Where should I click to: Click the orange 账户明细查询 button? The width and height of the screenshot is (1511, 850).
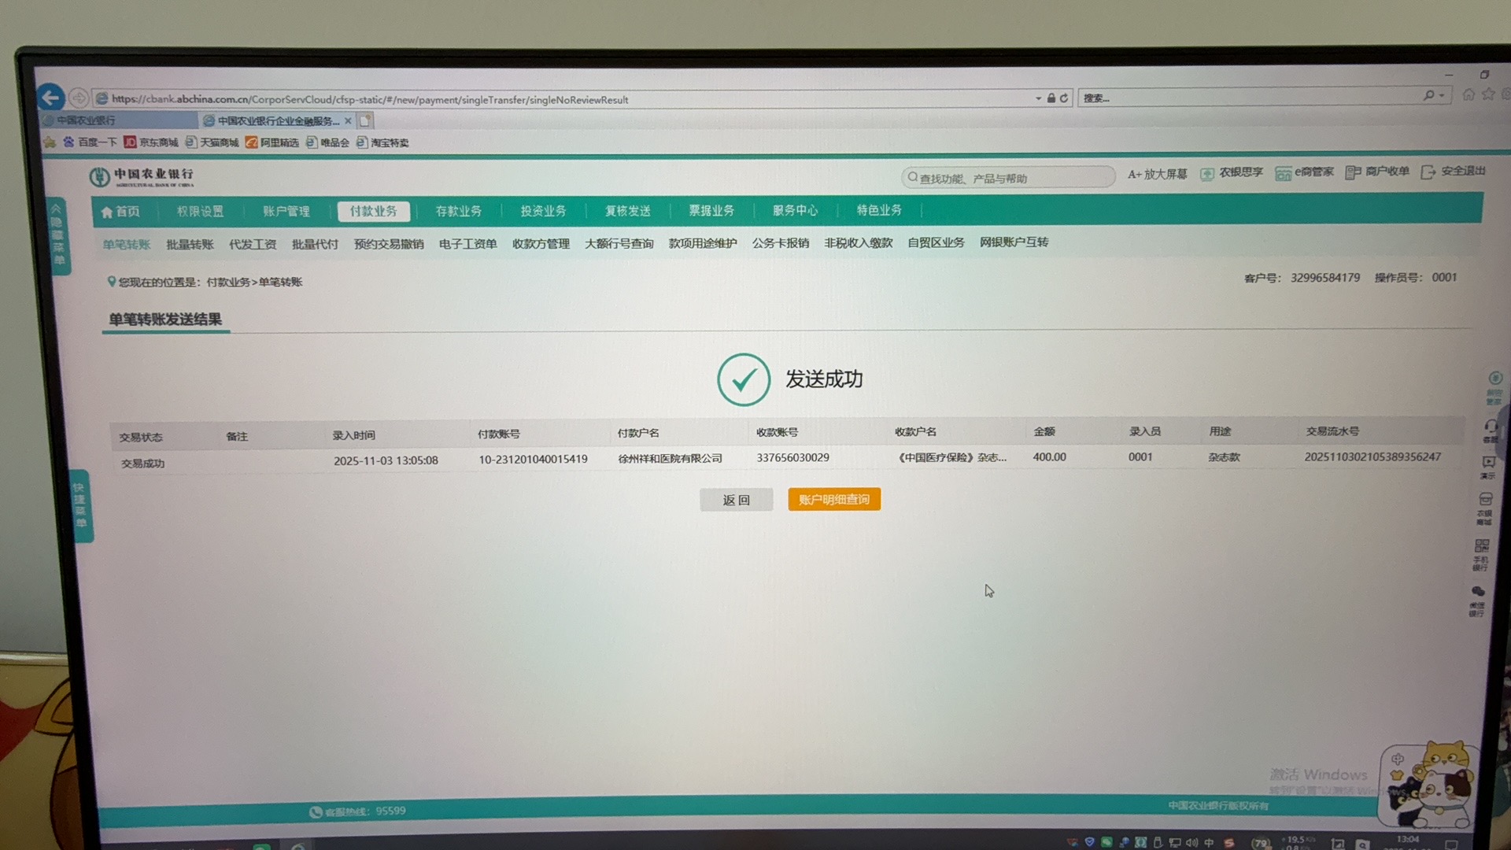[833, 499]
